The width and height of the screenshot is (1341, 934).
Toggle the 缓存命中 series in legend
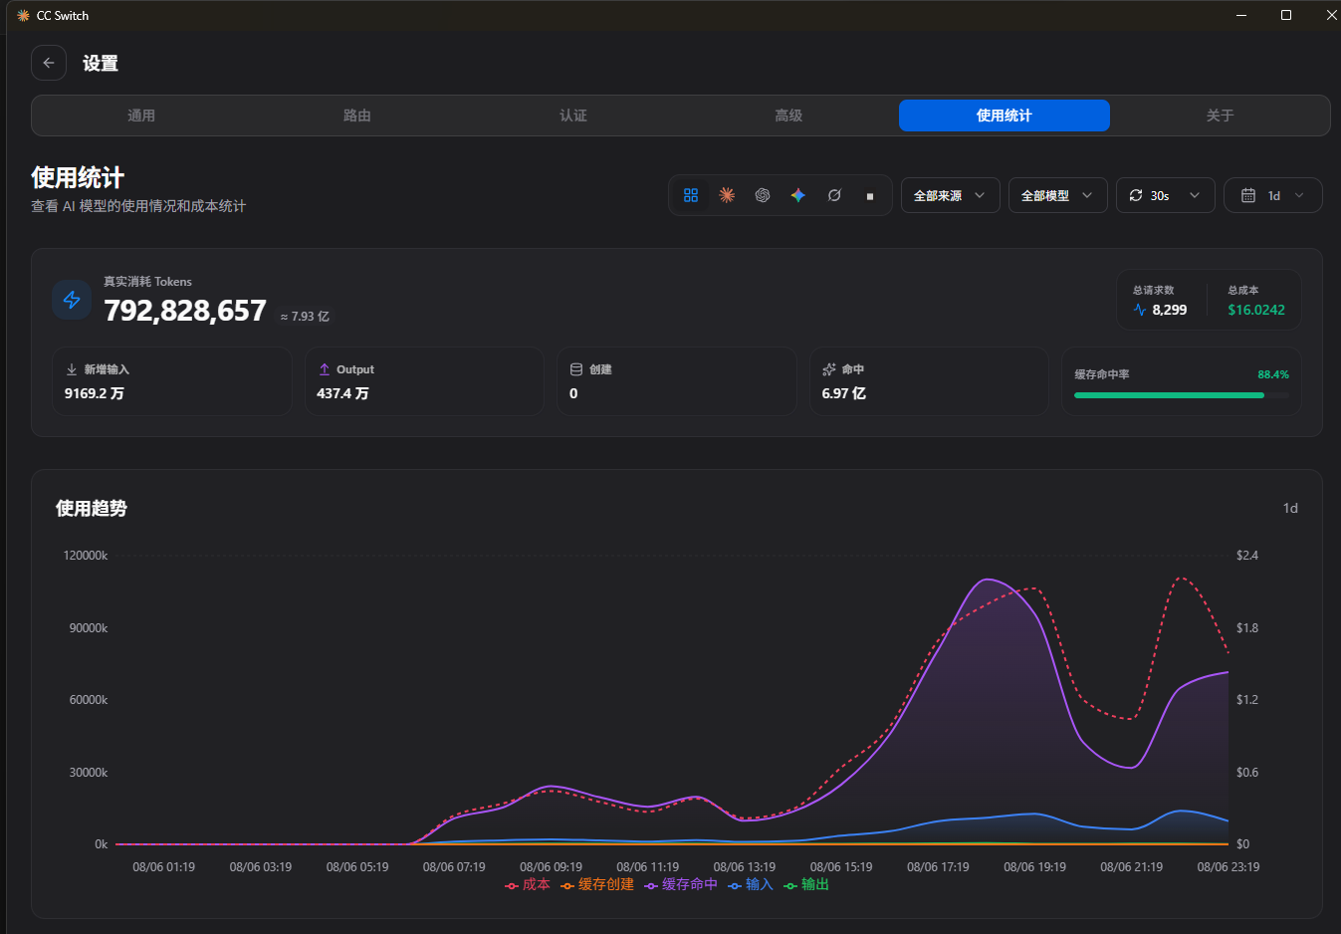click(681, 884)
